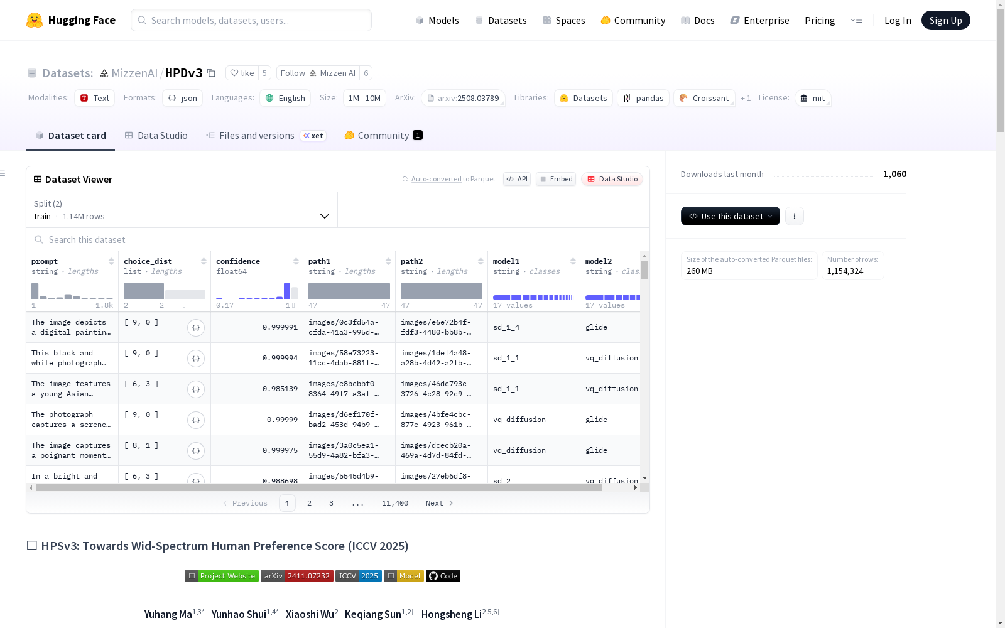Sort by the prompt column
Viewport: 1005px width, 628px height.
(x=111, y=261)
